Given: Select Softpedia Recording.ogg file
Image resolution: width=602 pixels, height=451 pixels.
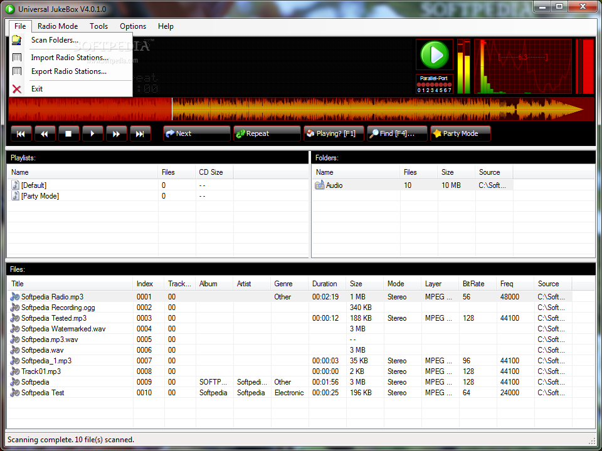Looking at the screenshot, I should pos(58,308).
